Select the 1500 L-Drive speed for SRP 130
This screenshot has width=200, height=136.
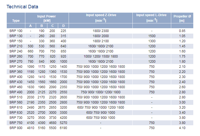pyautogui.click(x=152, y=36)
